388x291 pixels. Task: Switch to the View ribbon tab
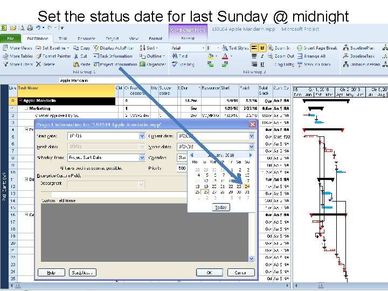click(x=134, y=39)
